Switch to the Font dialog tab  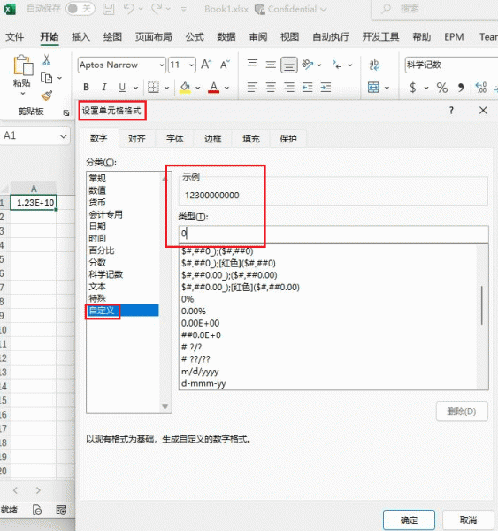175,139
